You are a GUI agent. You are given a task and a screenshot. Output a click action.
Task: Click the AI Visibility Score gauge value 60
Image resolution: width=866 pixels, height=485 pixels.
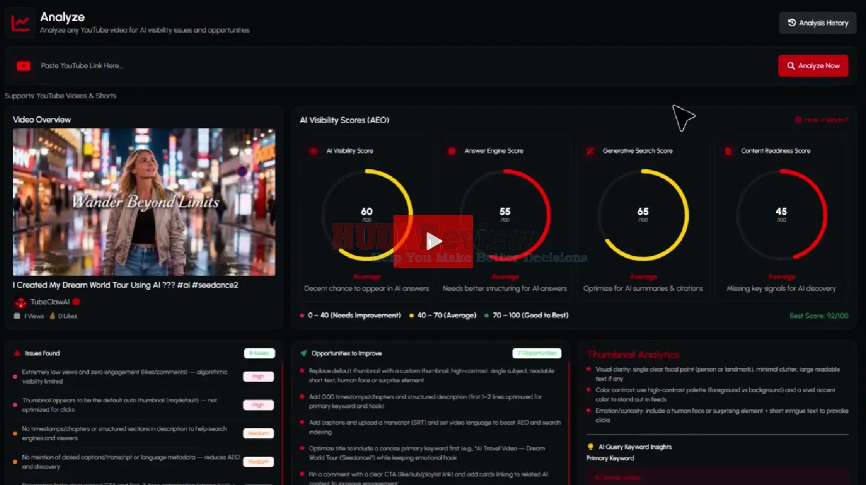tap(367, 211)
